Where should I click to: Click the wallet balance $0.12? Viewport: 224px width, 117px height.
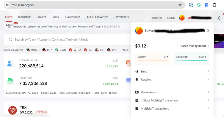tap(141, 46)
